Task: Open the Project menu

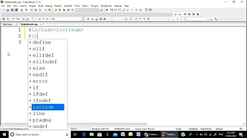Action: (x=32, y=6)
